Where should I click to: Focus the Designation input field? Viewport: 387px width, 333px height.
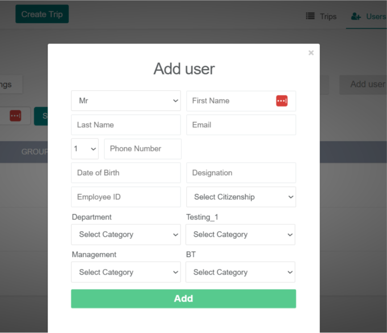coord(241,173)
